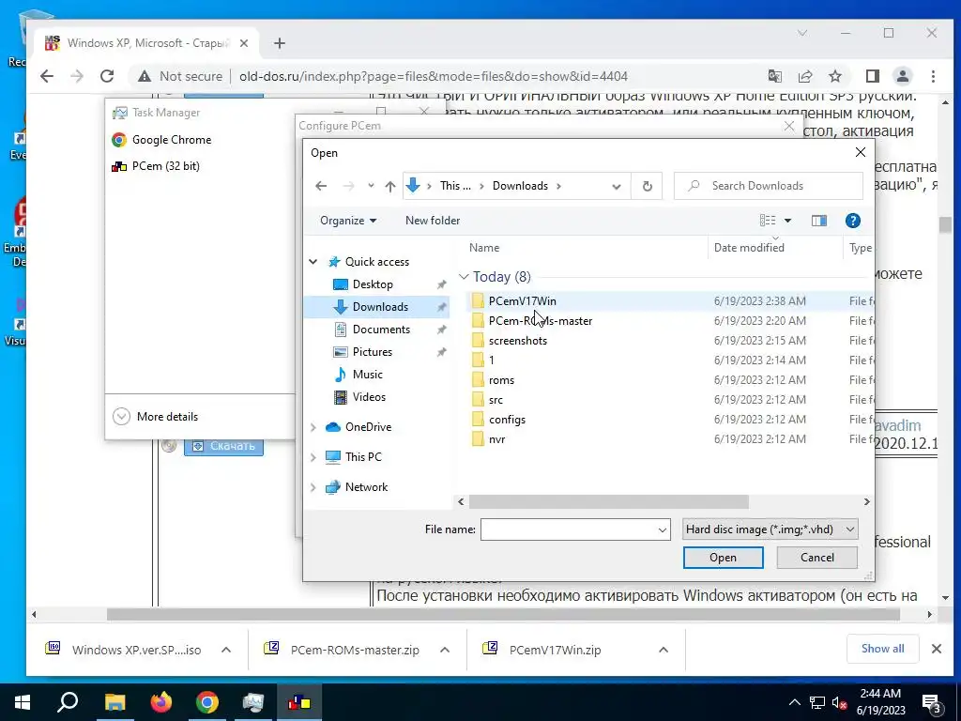Select Videos in the navigation pane
Image resolution: width=961 pixels, height=721 pixels.
point(368,397)
